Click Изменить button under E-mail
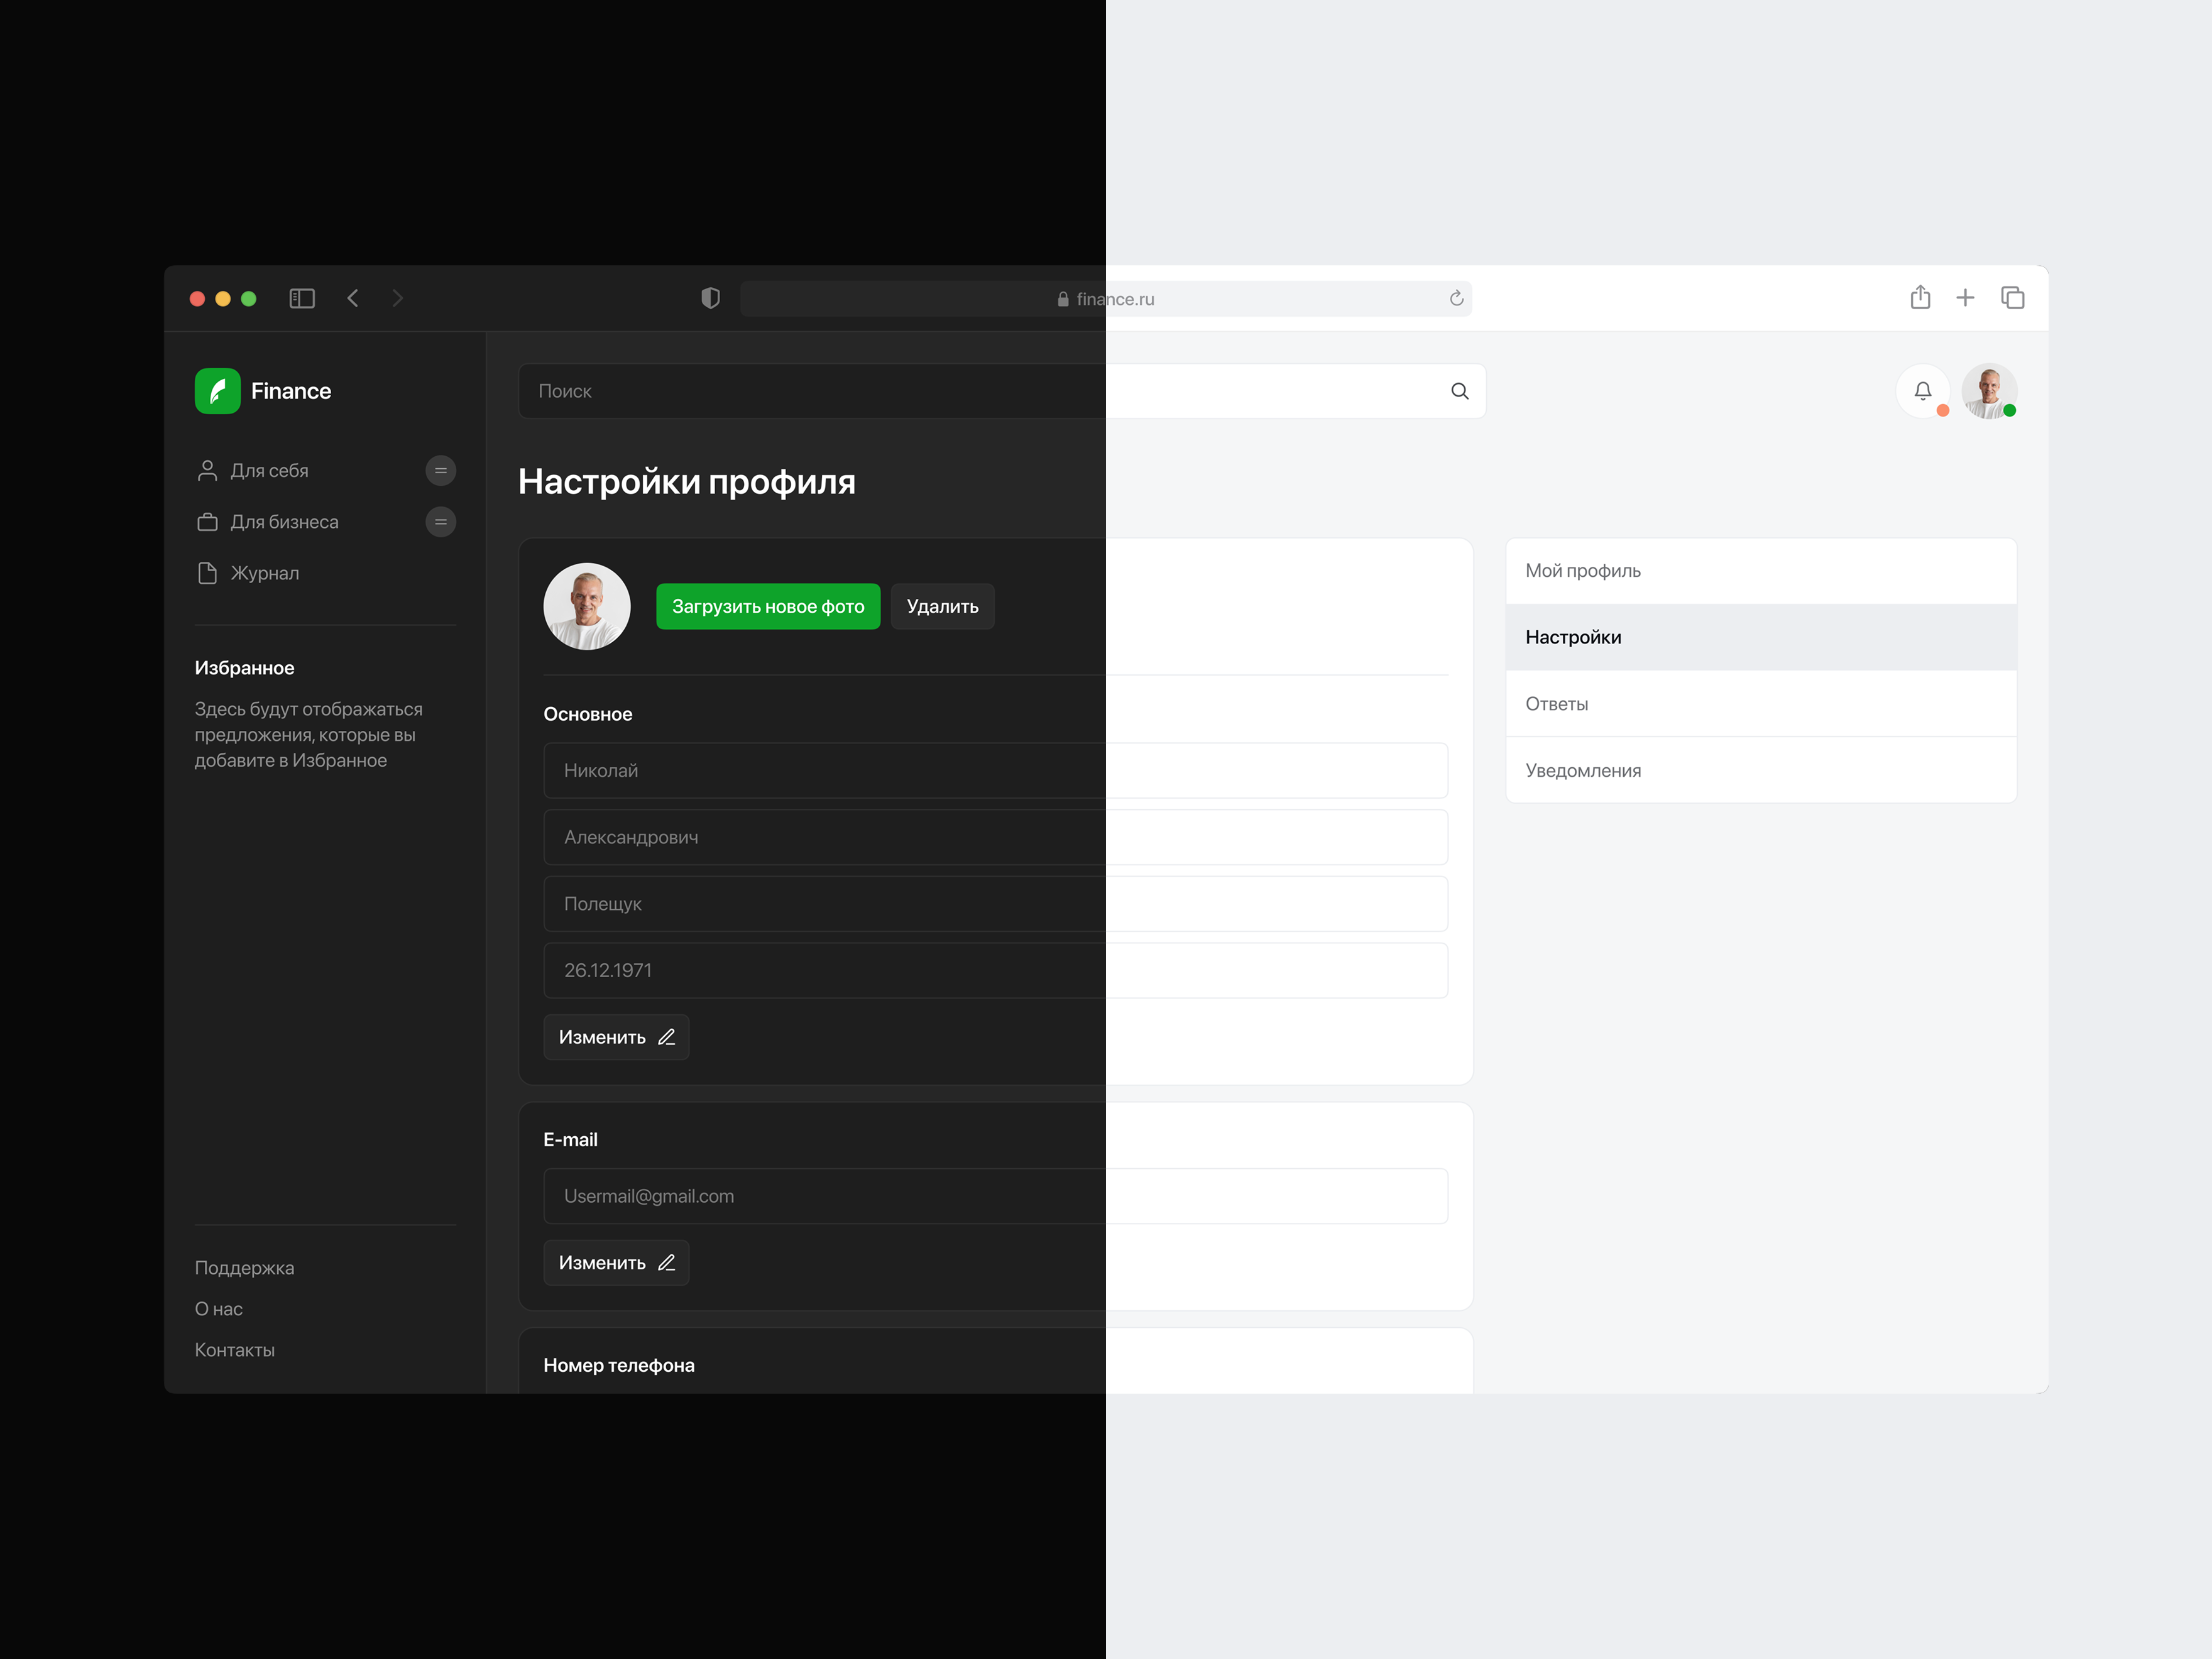Viewport: 2212px width, 1659px height. tap(616, 1263)
